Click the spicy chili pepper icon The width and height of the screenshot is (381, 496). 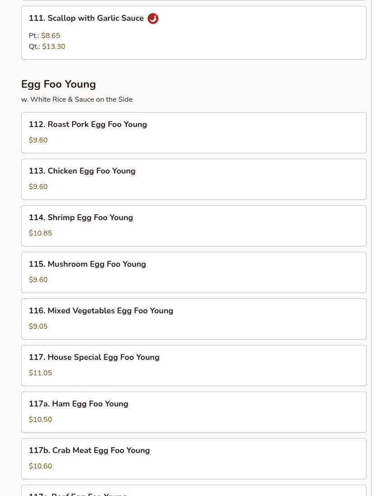pyautogui.click(x=153, y=19)
